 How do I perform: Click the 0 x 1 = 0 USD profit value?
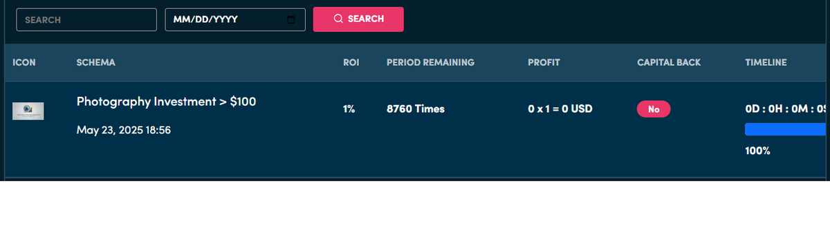point(560,109)
